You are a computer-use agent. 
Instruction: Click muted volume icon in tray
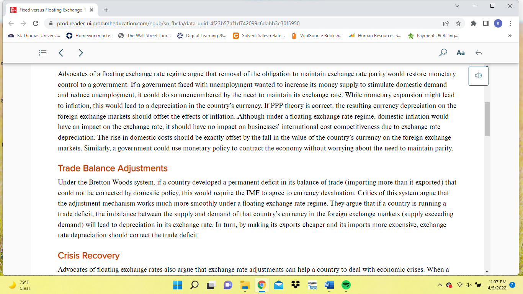(469, 285)
